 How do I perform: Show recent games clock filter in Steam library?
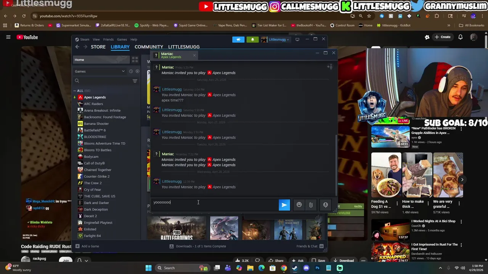pyautogui.click(x=131, y=71)
